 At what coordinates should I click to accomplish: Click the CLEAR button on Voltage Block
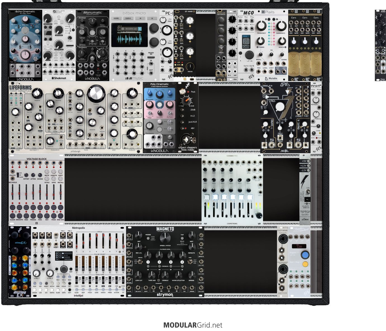[x=13, y=216]
